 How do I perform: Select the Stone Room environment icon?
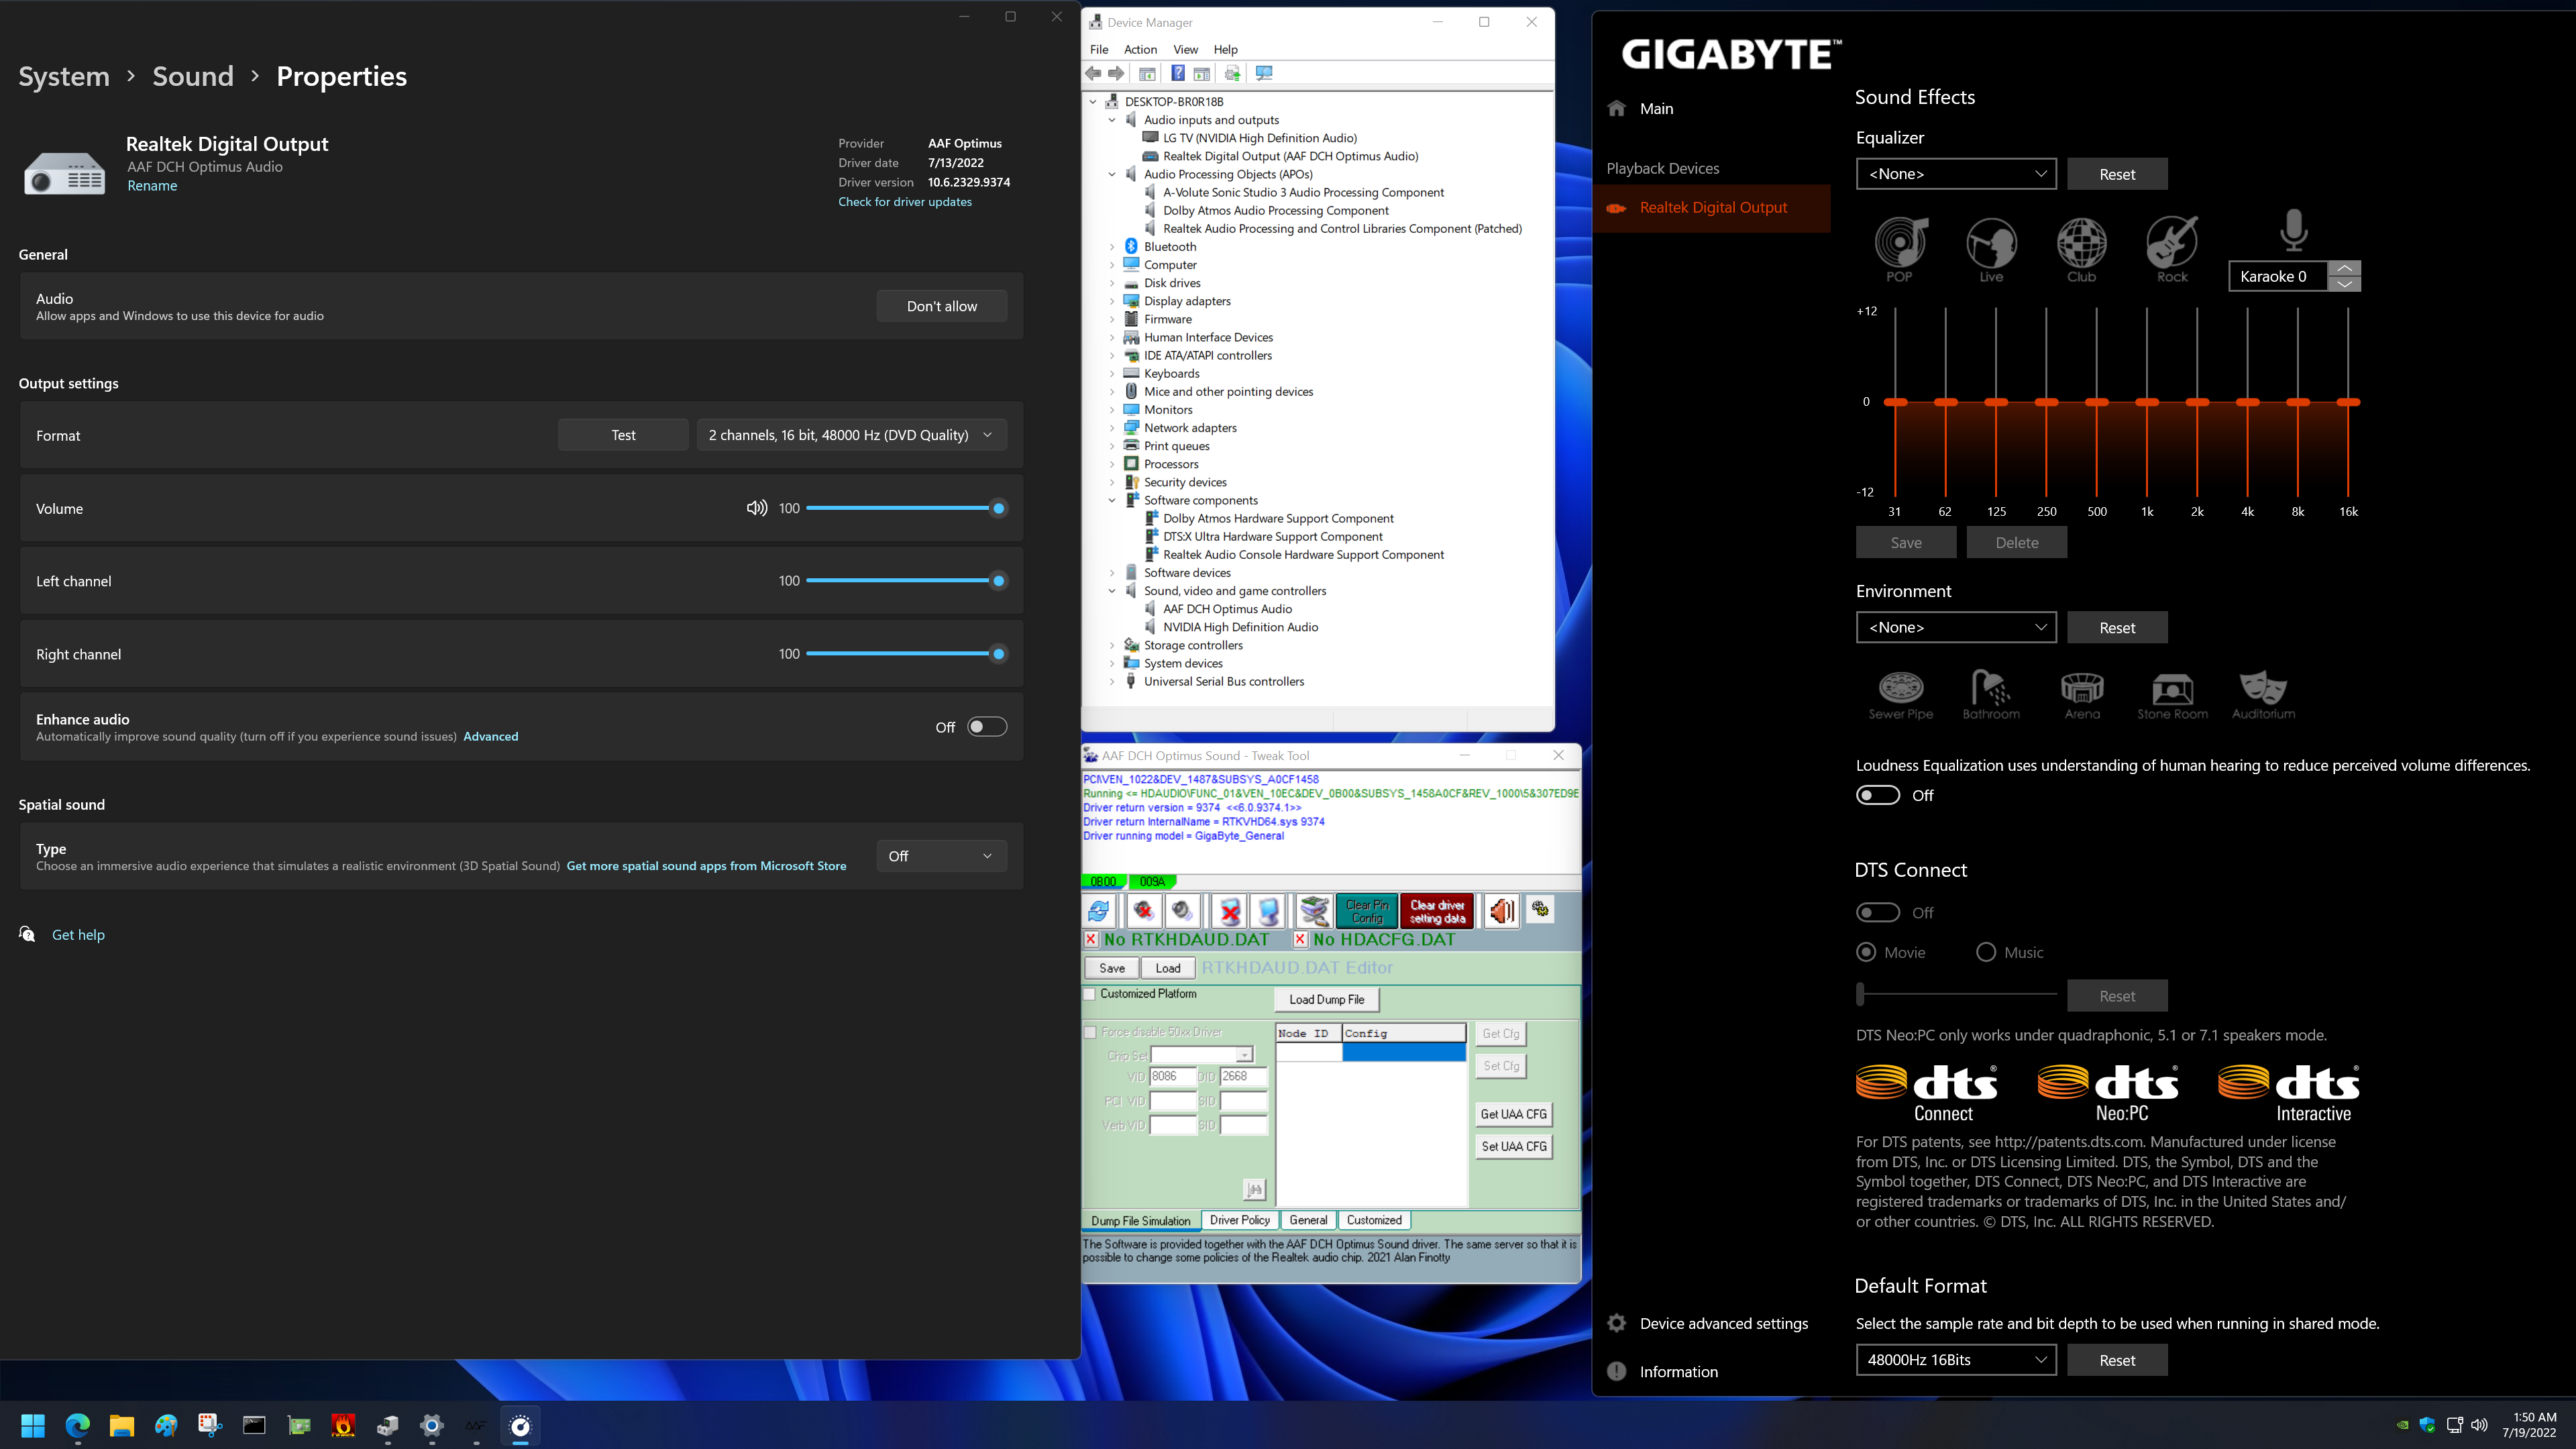point(2172,695)
